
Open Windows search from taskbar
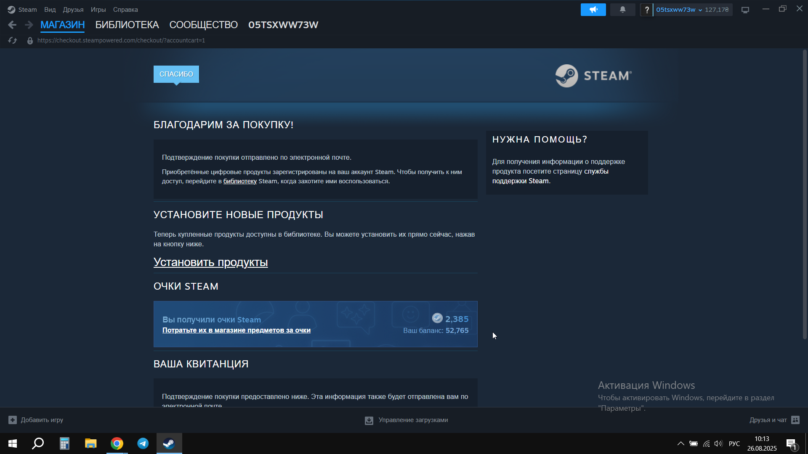[38, 443]
